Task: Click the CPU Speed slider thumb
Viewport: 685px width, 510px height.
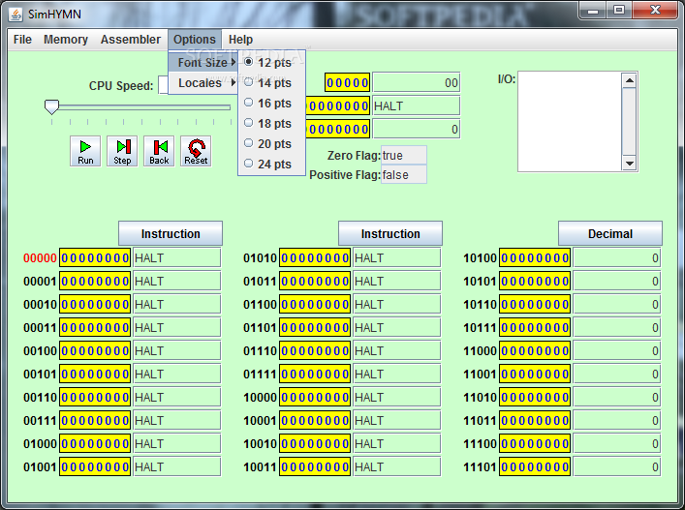Action: [51, 106]
